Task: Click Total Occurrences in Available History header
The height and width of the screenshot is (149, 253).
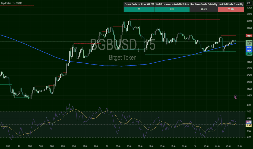Action: 172,5
